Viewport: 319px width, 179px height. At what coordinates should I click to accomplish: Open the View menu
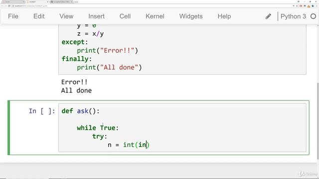coord(66,16)
